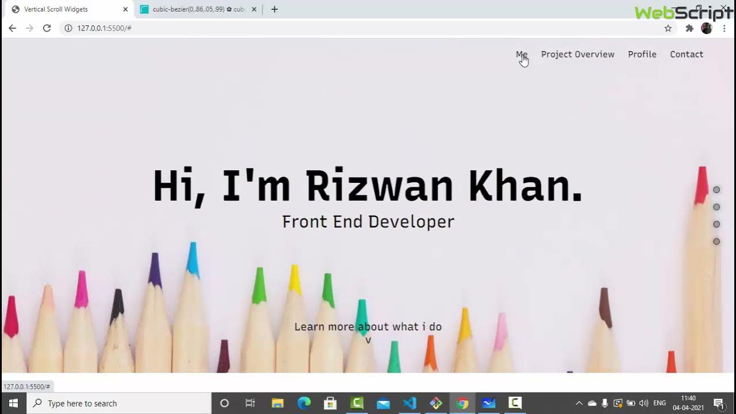
Task: Open the Chrome profile avatar
Action: (x=707, y=28)
